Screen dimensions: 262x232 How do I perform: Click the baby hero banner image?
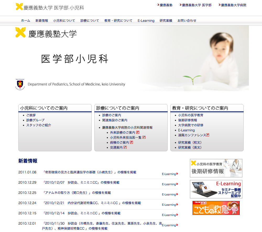point(132,58)
